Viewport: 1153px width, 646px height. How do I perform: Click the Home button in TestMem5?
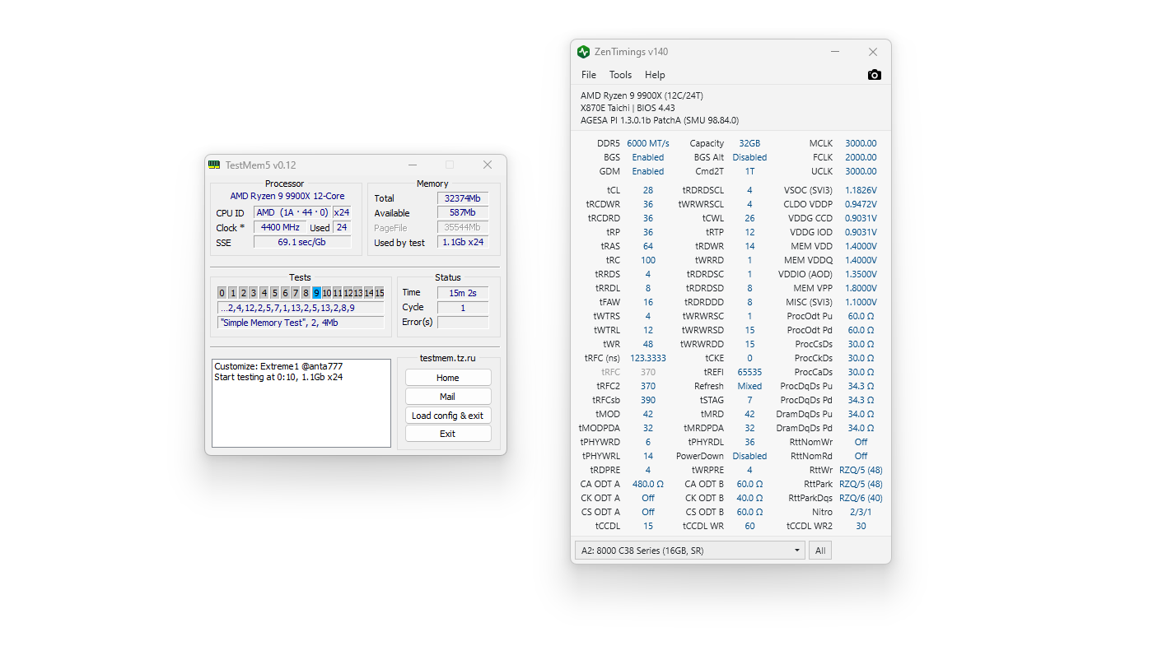click(x=448, y=378)
